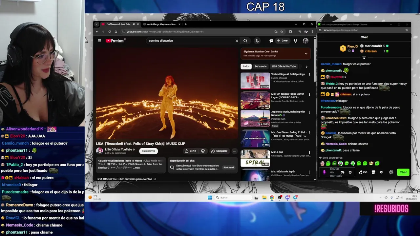The height and width of the screenshot is (236, 420).
Task: Click purple microphone icon in Kick chat
Action: click(325, 172)
